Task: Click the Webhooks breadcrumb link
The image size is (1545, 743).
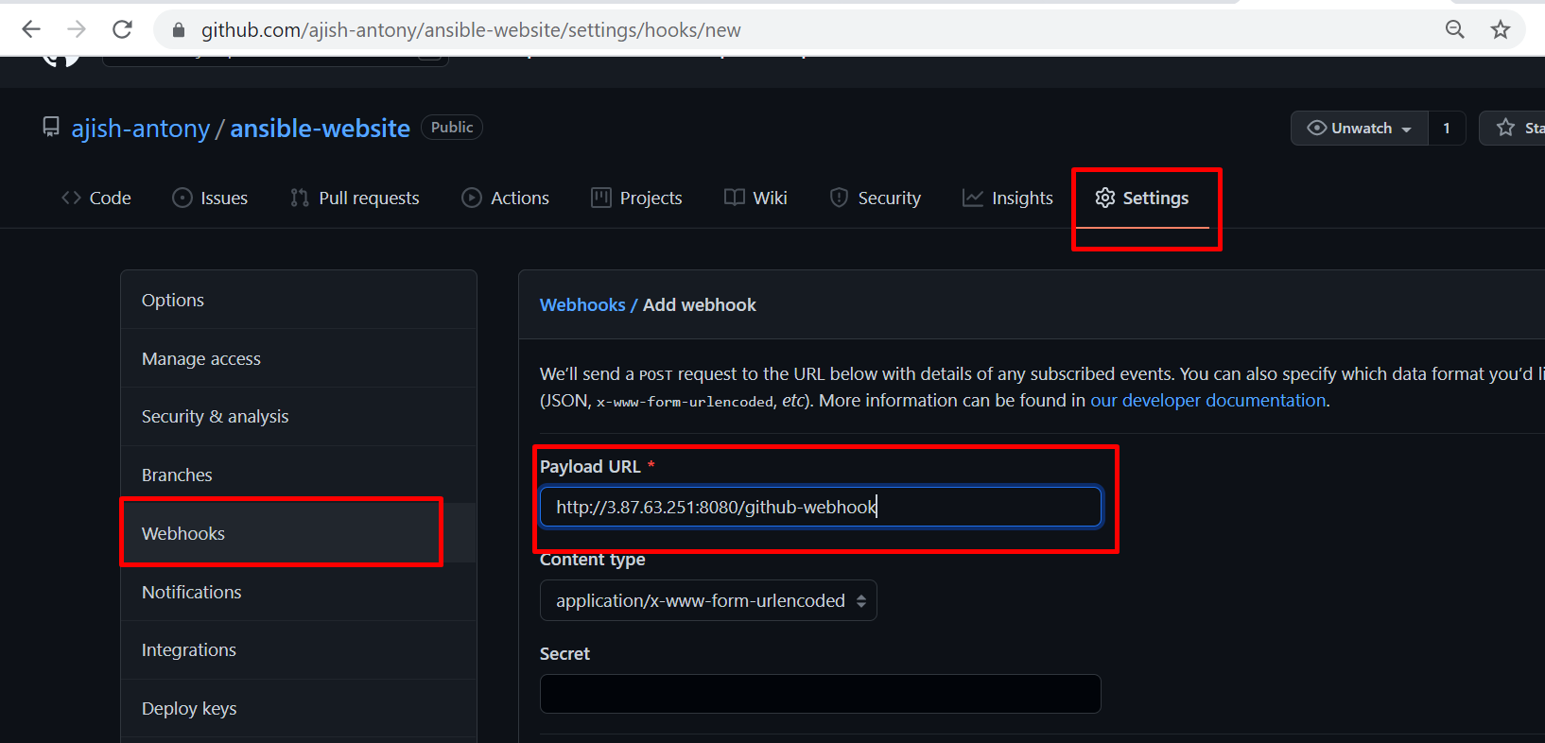Action: coord(582,305)
